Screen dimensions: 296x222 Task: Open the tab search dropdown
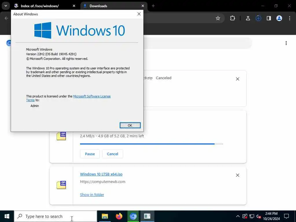[6, 6]
